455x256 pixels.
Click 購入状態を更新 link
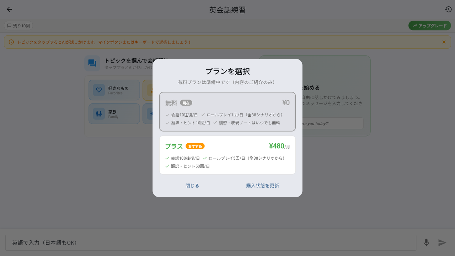click(263, 186)
